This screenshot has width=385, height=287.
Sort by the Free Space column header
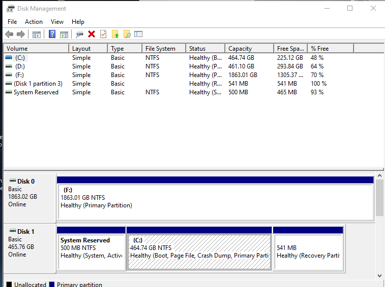pyautogui.click(x=291, y=49)
